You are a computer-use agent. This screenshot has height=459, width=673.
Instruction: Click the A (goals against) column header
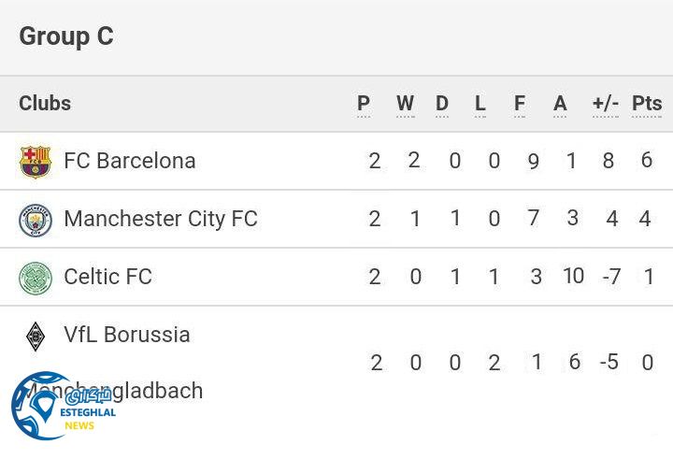(560, 104)
